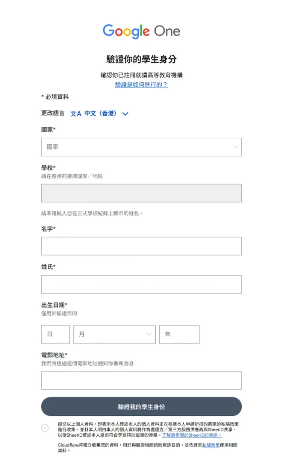This screenshot has width=283, height=471.
Task: Open the 中文（香港）language selector
Action: [99, 114]
